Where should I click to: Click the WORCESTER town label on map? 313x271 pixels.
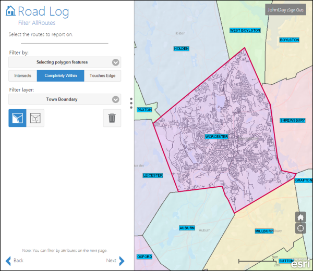click(216, 137)
